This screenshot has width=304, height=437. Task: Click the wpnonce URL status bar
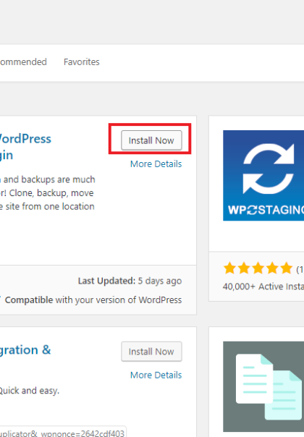63,432
